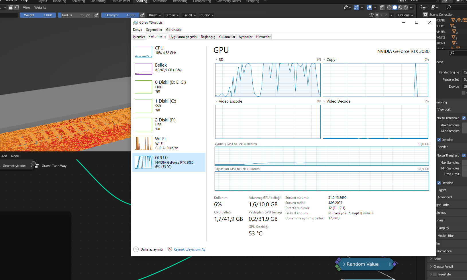Disable Render Noise Threshold checkbox
The image size is (467, 280).
point(464,155)
